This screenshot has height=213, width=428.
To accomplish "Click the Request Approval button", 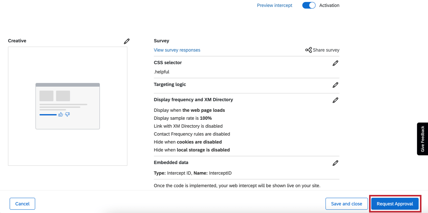I will click(395, 204).
